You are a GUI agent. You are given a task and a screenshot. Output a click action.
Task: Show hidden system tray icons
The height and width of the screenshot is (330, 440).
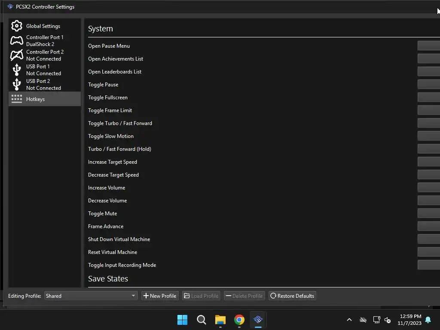349,320
